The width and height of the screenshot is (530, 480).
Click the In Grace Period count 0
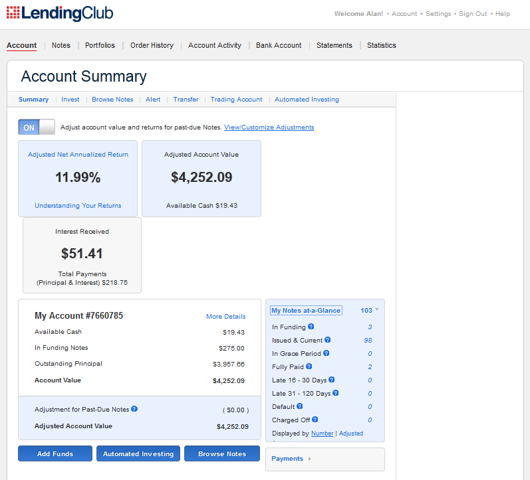pos(370,354)
